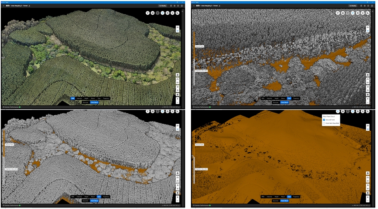This screenshot has width=378, height=209.
Task: Click DJI Modify button in top-left window
Action: coord(163,6)
